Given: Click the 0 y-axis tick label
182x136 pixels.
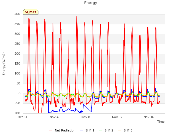Looking at the screenshot, I should click(19, 93).
